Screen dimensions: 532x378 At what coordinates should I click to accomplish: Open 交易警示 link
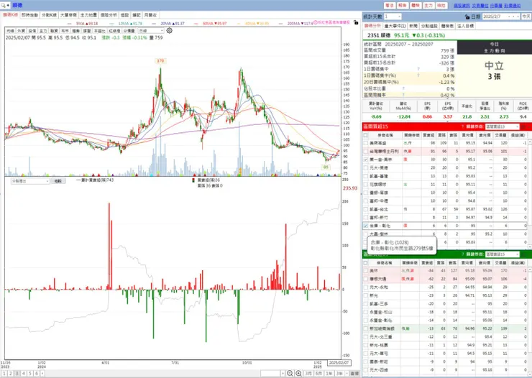click(480, 6)
